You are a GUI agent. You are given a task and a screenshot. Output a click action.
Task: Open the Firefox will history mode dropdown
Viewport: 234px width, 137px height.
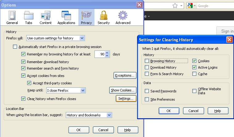point(56,38)
